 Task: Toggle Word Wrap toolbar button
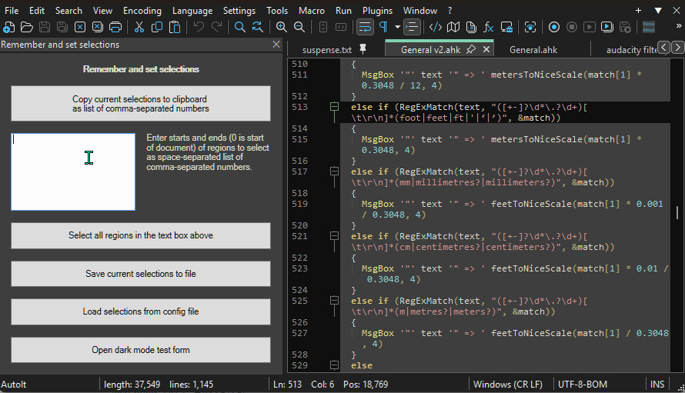pyautogui.click(x=365, y=27)
